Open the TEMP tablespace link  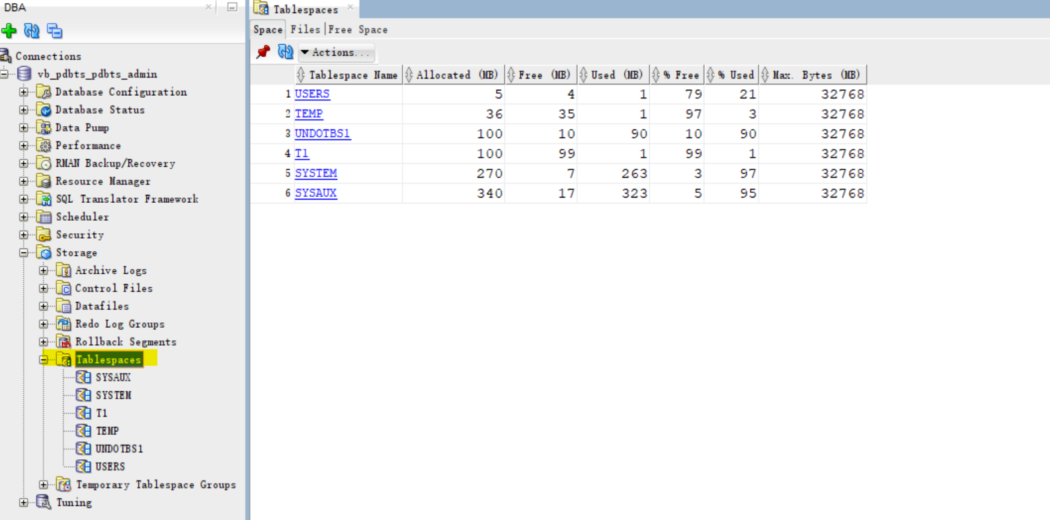tap(309, 114)
